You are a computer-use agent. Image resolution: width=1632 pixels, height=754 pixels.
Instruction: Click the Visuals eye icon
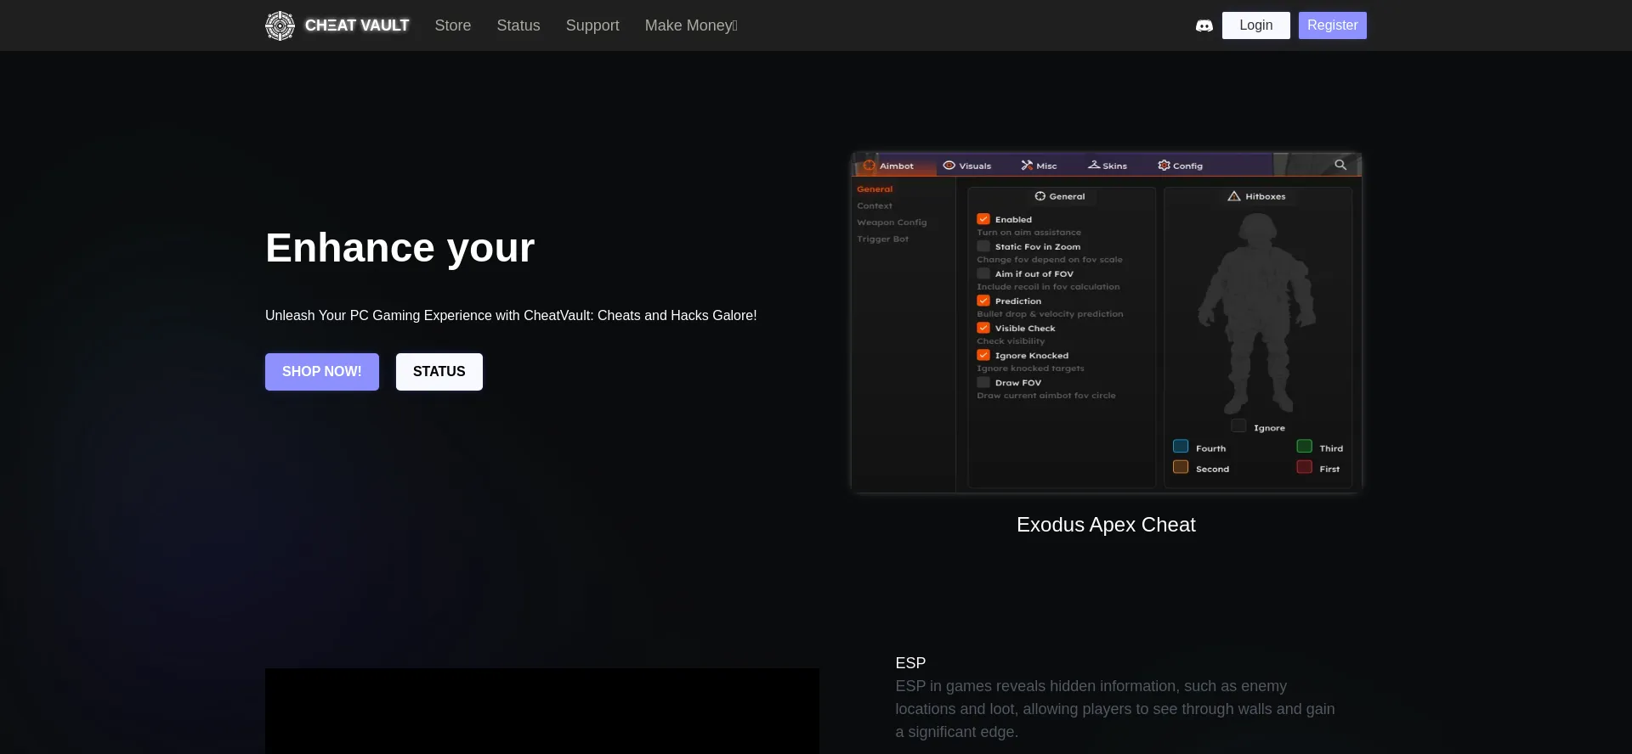tap(949, 166)
